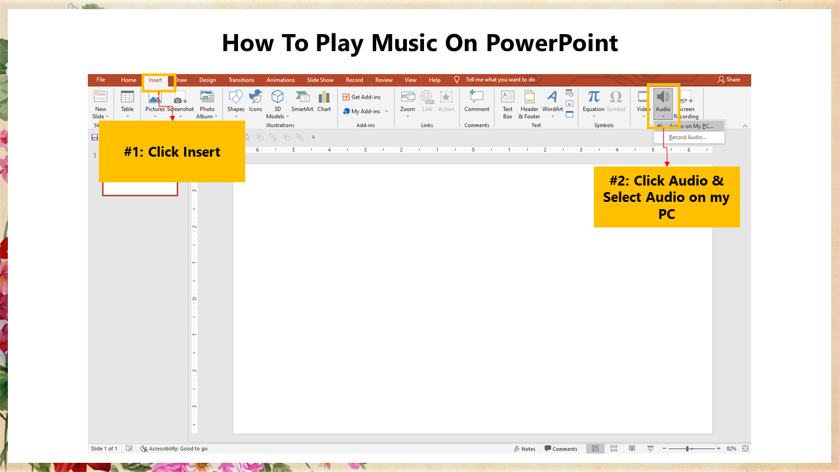Click the 82% zoom level

(x=732, y=449)
